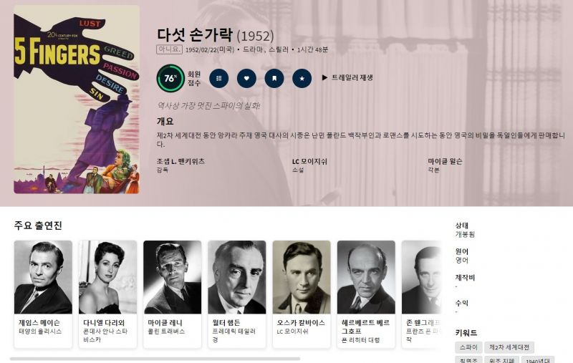
Task: Open 오스카 칼바이스 cast card
Action: [302, 294]
